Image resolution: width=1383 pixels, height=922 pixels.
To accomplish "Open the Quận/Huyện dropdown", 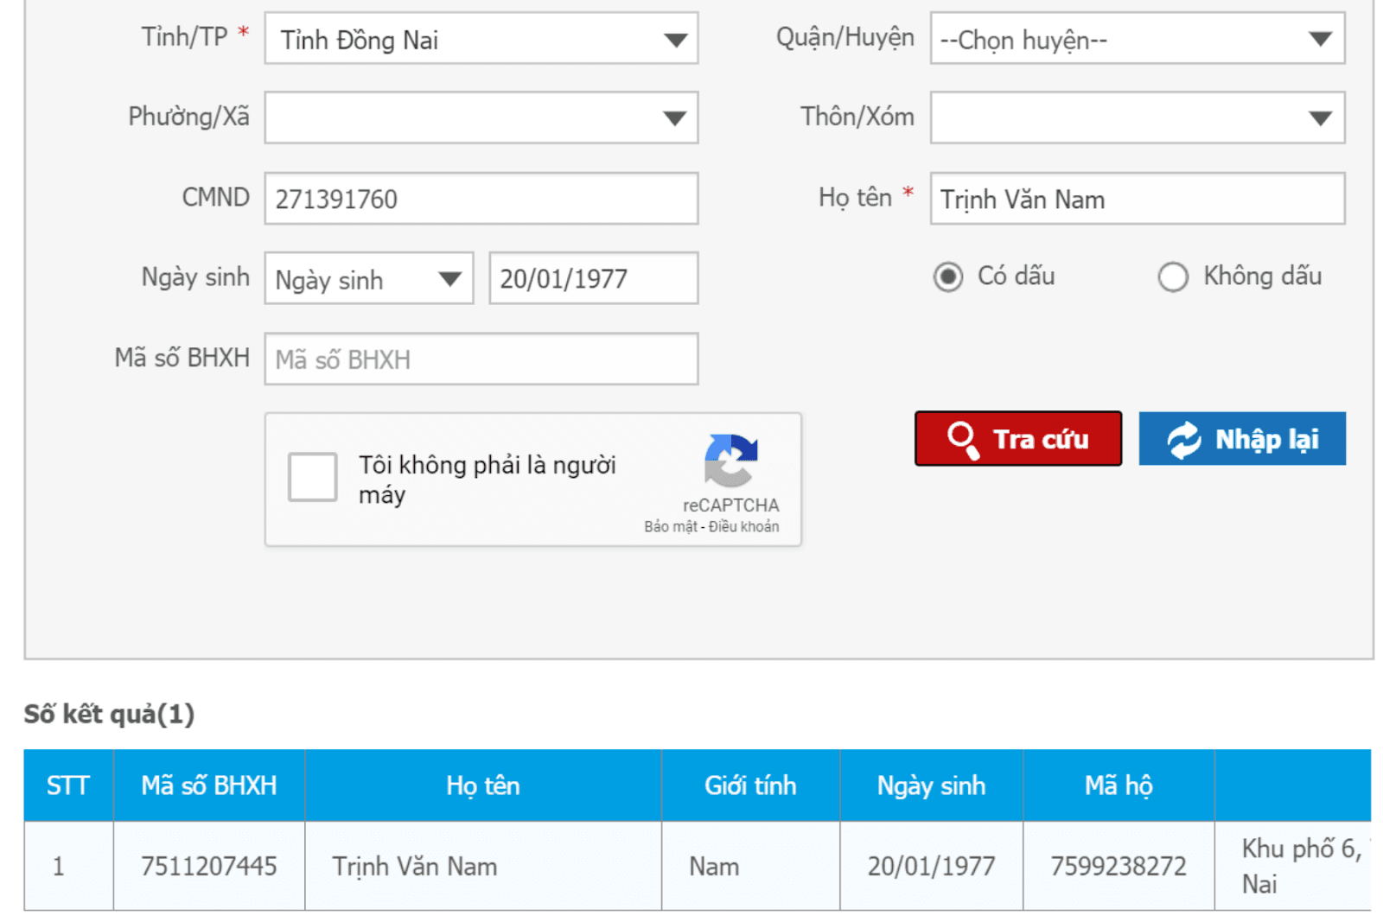I will pyautogui.click(x=1138, y=39).
